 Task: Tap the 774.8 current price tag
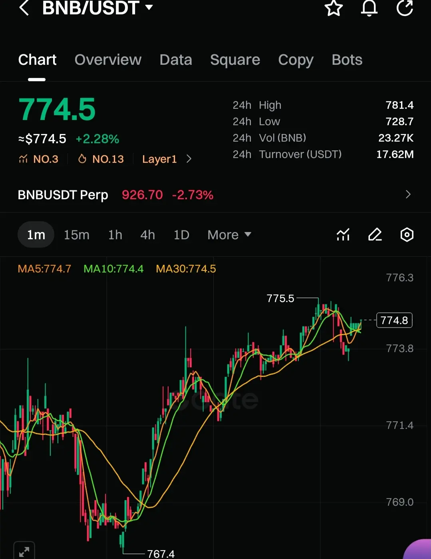pyautogui.click(x=394, y=321)
